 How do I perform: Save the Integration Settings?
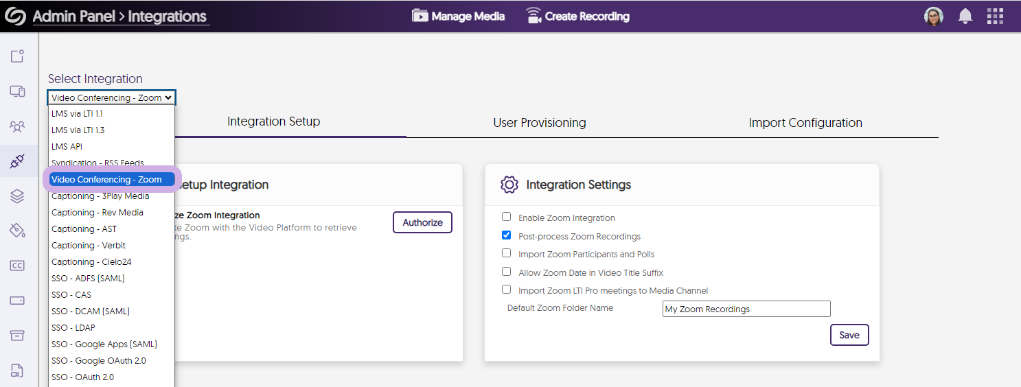pos(849,335)
